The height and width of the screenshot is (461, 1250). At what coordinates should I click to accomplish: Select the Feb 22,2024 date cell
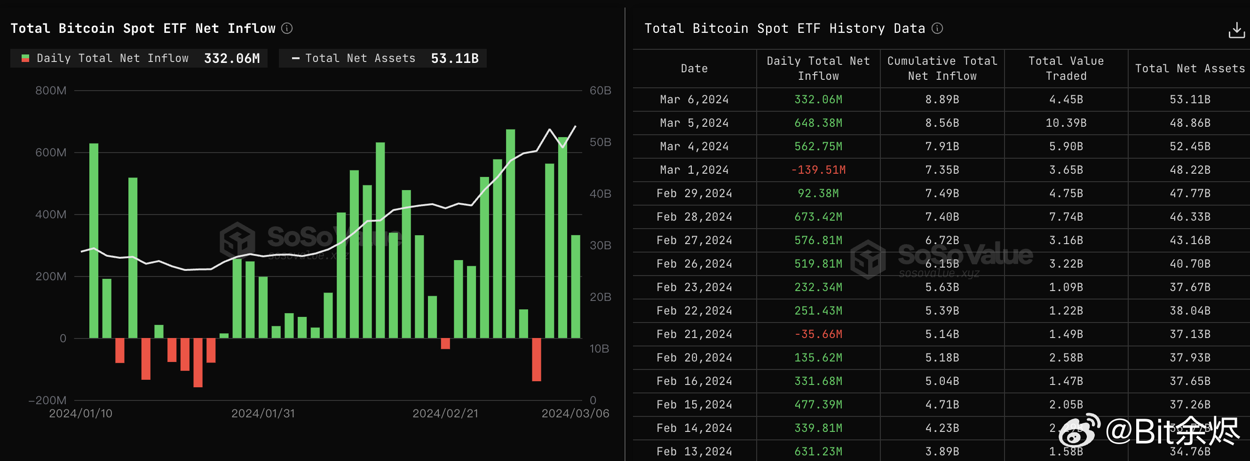[x=694, y=311]
